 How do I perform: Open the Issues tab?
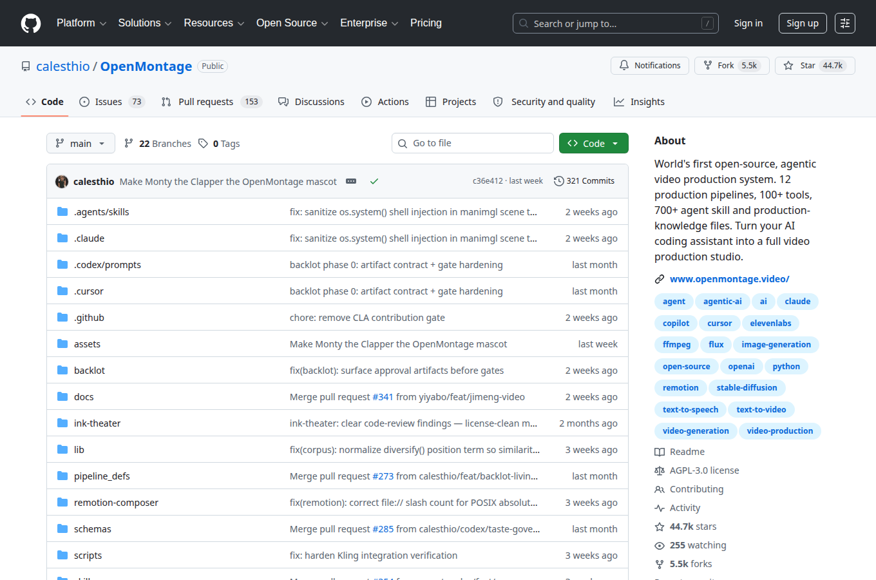[112, 102]
